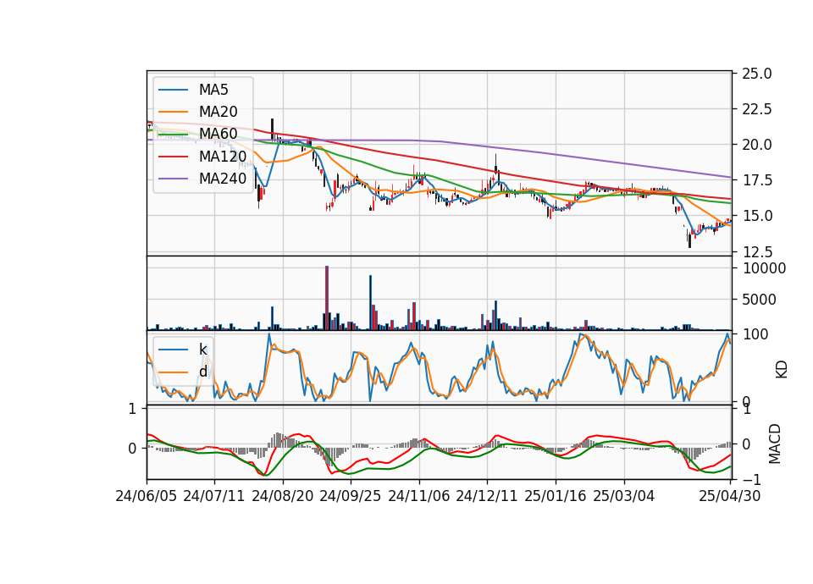Click the k legend label in KD panel
813x584 pixels.
coord(202,350)
